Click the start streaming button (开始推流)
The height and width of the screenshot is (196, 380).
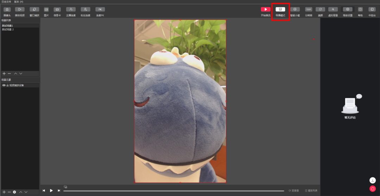click(266, 12)
